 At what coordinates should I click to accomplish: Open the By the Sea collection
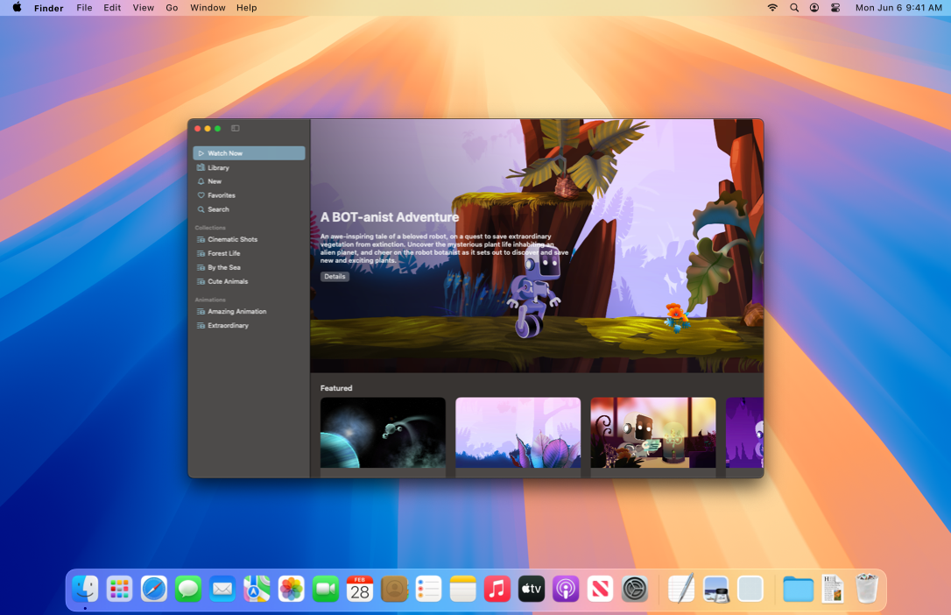coord(225,267)
